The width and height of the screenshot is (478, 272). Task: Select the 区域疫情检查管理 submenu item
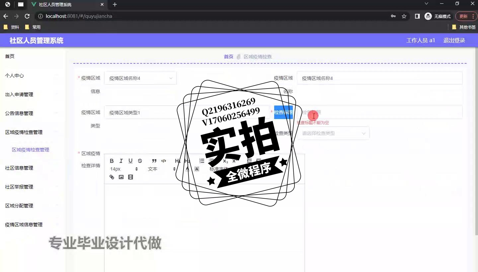click(x=31, y=150)
